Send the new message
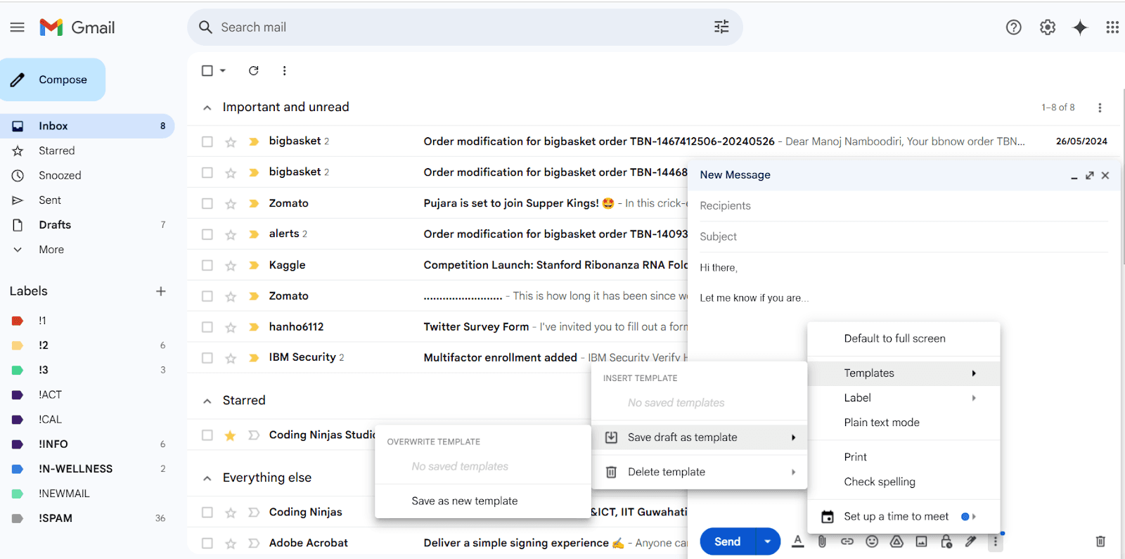1125x559 pixels. (728, 541)
